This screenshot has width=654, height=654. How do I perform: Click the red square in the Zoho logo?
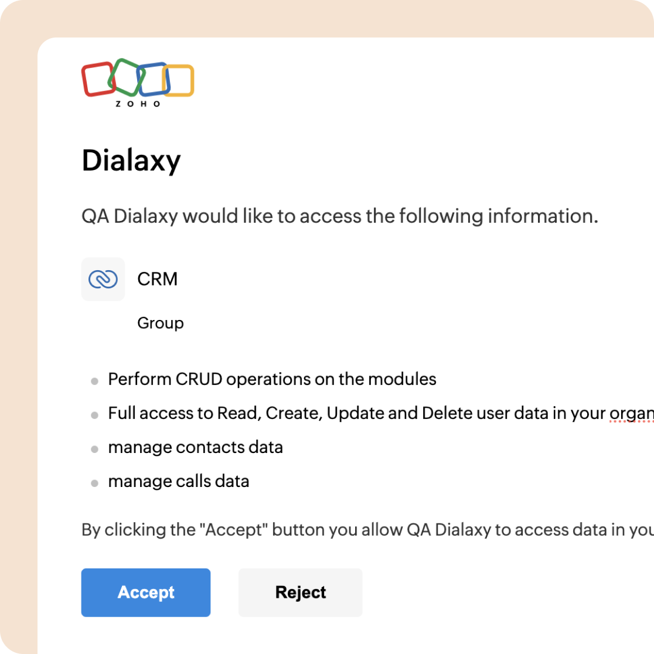click(x=96, y=80)
